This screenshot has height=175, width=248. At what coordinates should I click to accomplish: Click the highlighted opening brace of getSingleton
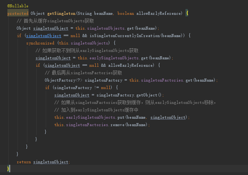point(187,13)
